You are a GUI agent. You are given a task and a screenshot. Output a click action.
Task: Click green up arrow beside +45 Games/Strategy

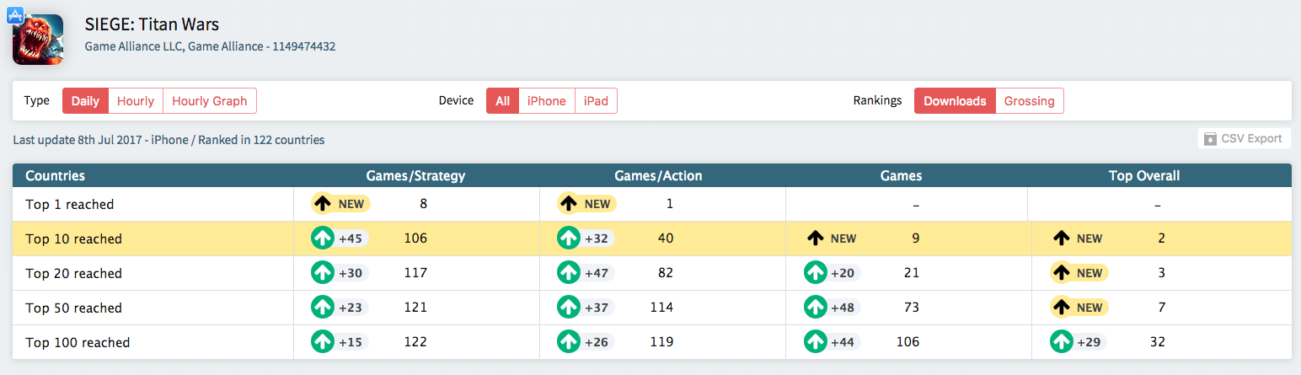click(322, 238)
